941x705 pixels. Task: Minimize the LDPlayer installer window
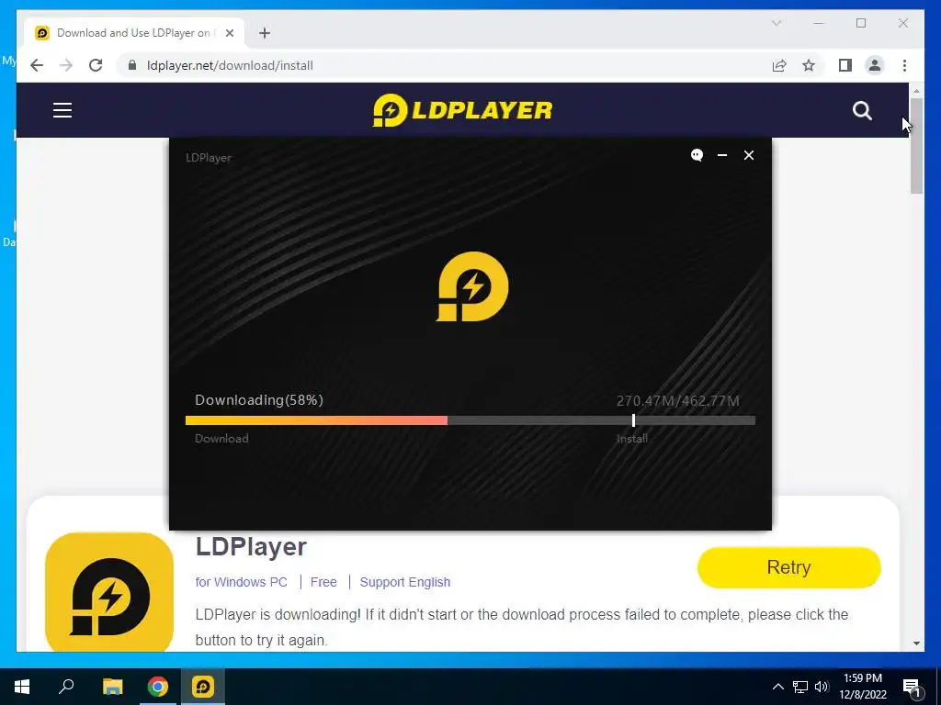pyautogui.click(x=722, y=155)
